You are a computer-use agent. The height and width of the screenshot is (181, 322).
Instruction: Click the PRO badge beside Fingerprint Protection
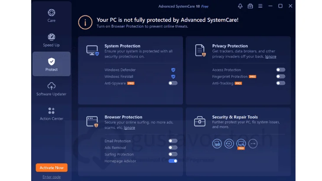252,77
